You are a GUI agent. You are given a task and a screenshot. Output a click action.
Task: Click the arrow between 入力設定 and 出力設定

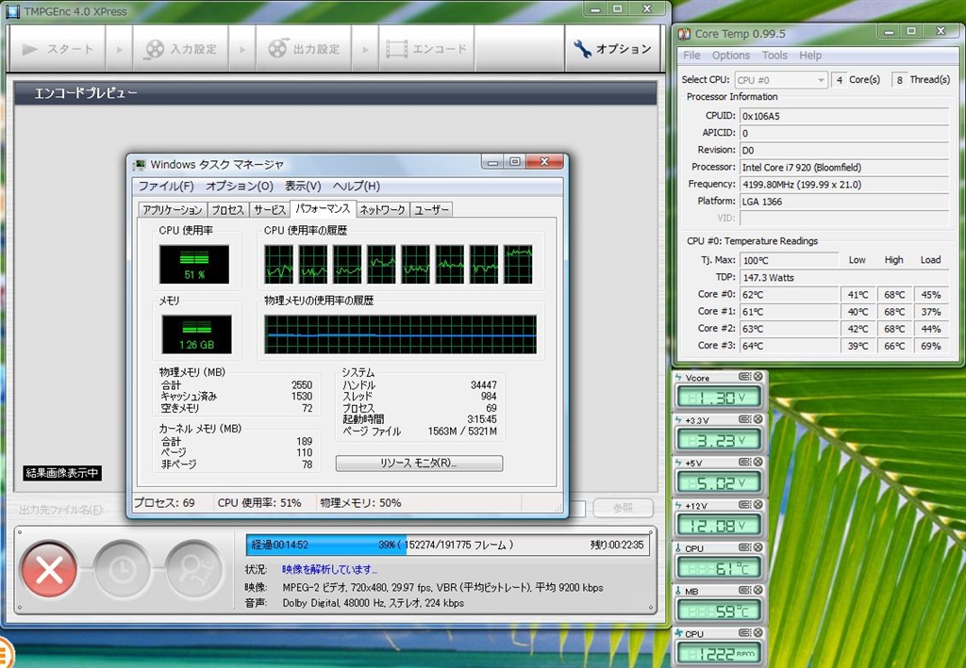242,49
